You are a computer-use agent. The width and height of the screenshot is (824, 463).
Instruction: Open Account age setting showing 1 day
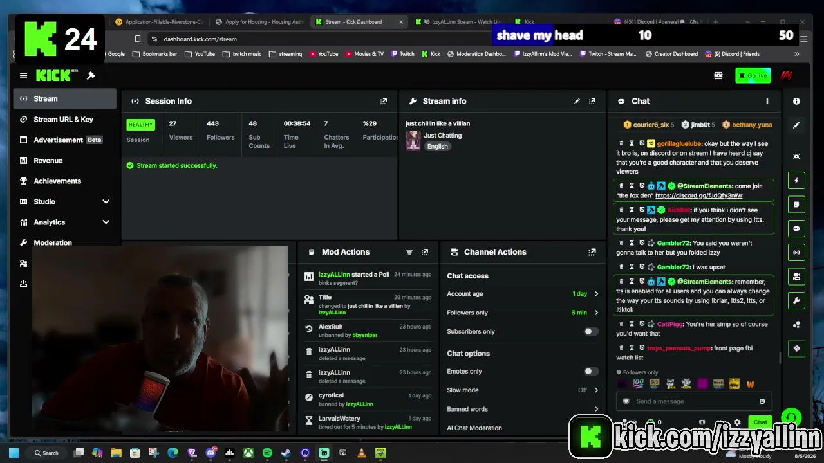(x=523, y=294)
